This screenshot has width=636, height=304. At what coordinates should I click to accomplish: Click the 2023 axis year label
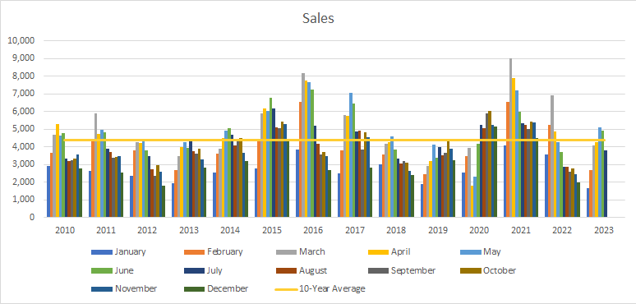604,230
